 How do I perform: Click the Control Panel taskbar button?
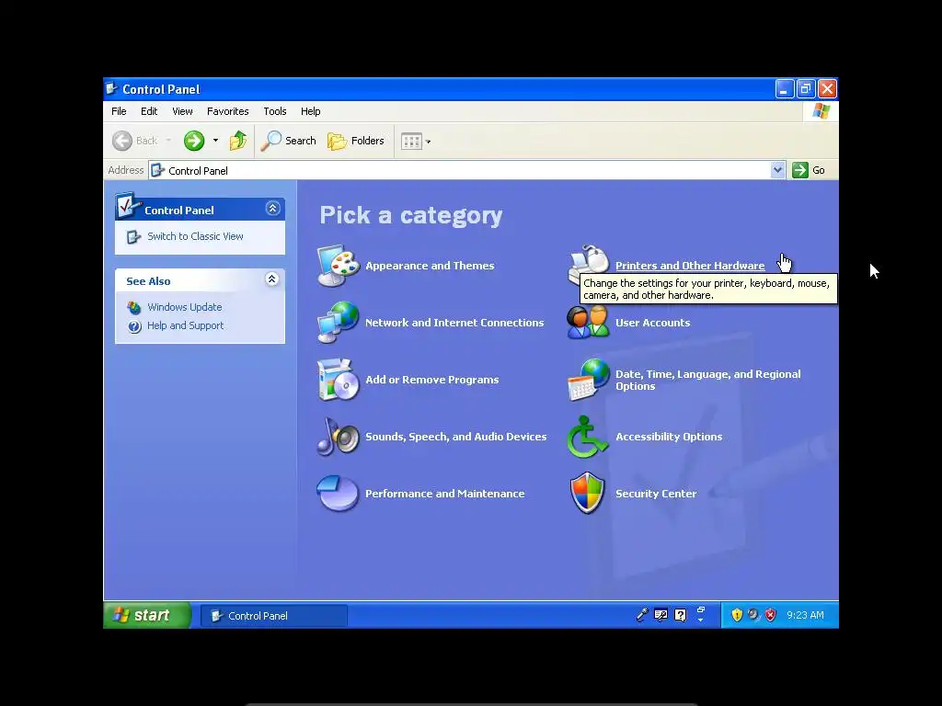(x=274, y=616)
